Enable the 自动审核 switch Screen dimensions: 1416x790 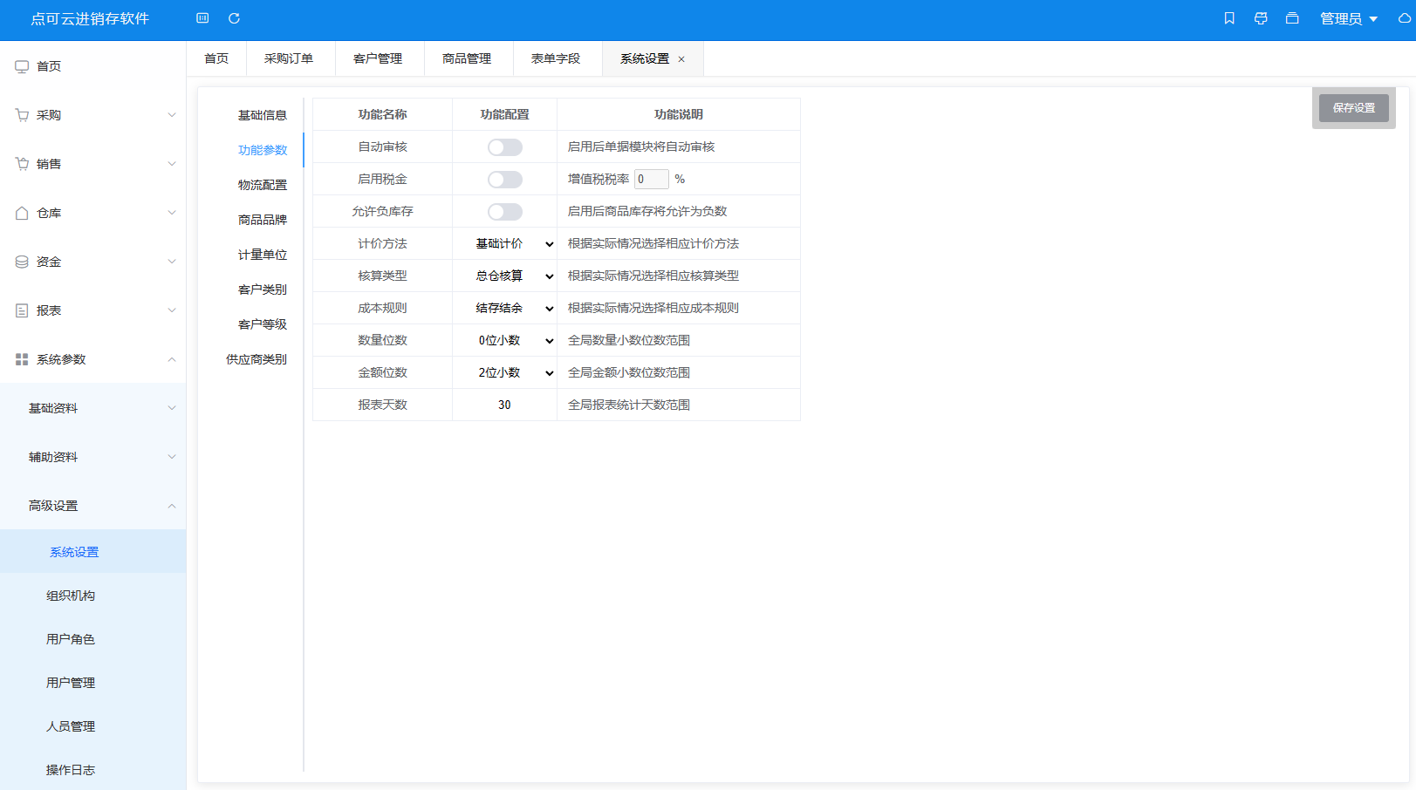pyautogui.click(x=504, y=146)
